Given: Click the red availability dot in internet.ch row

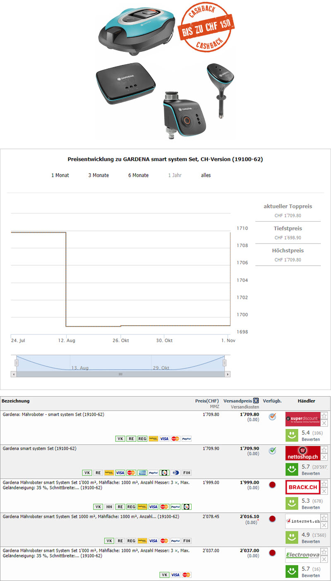Looking at the screenshot, I should 272,519.
